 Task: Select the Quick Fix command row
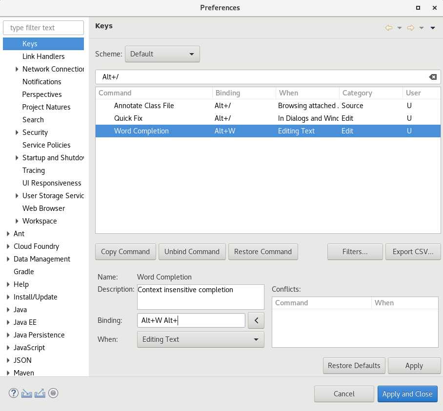coord(268,118)
